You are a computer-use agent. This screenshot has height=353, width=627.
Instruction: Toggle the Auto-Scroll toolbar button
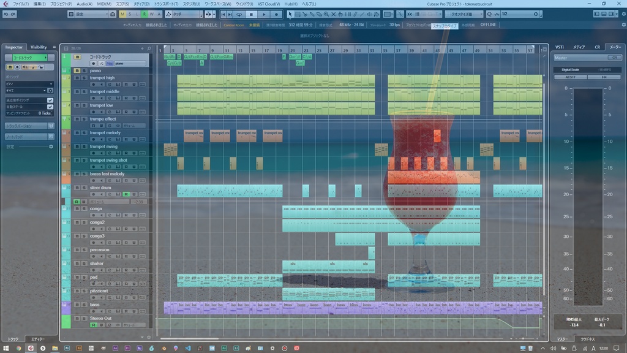[x=208, y=15]
